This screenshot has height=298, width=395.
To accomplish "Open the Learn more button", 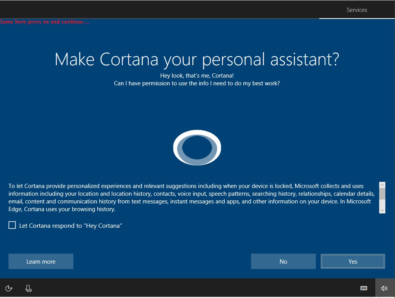I will pyautogui.click(x=41, y=261).
